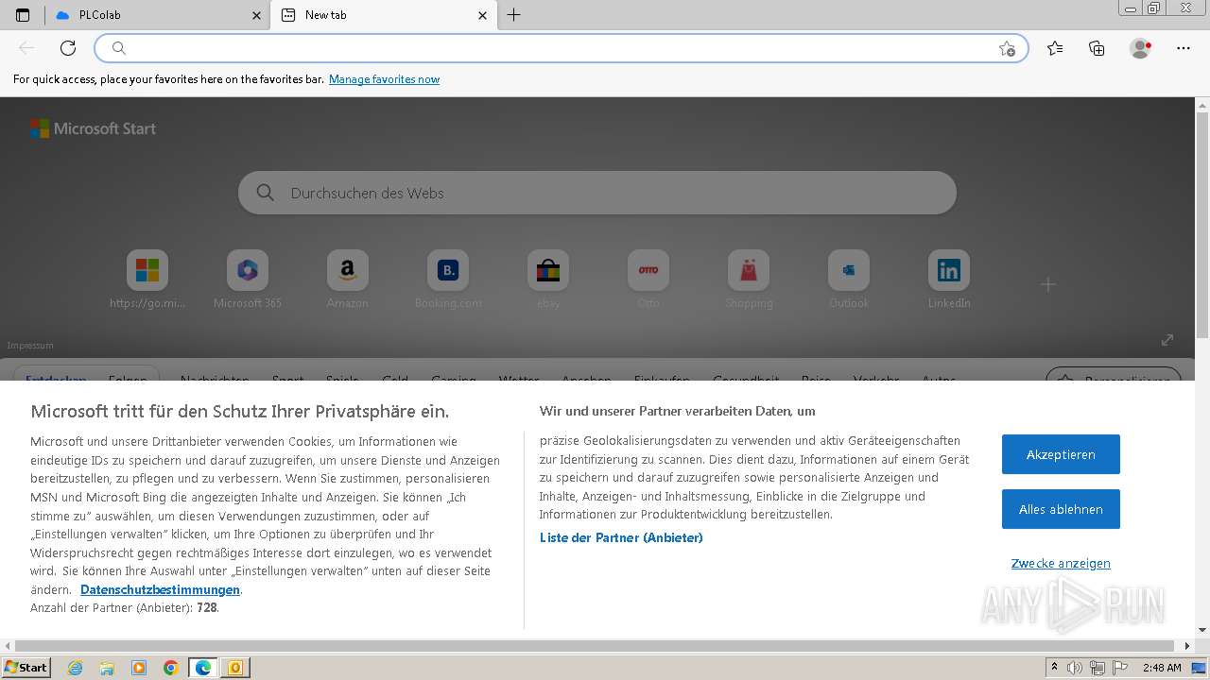Close the New tab tab
This screenshot has height=680, width=1210.
[482, 15]
